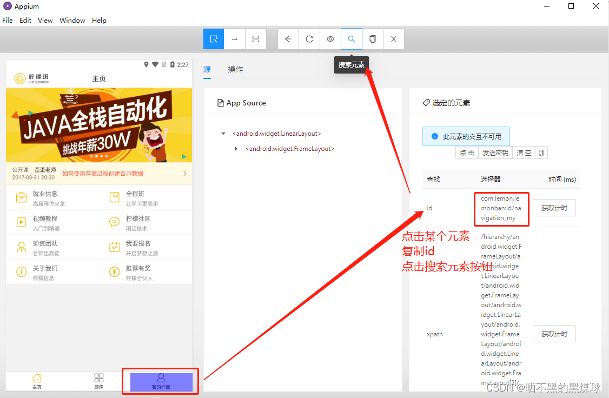The width and height of the screenshot is (609, 398).
Task: Open the Edit menu
Action: (x=25, y=20)
